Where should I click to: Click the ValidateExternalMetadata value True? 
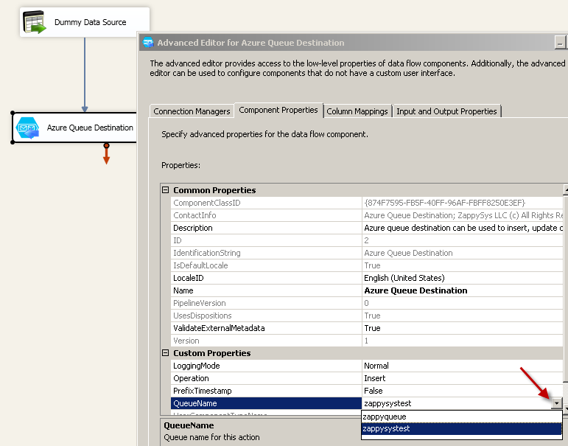coord(372,328)
